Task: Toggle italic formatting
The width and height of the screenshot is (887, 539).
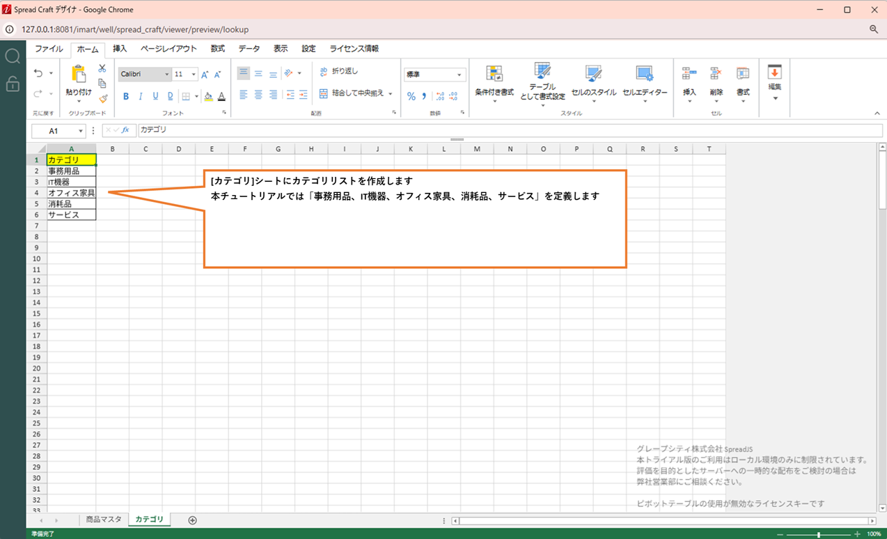Action: 141,96
